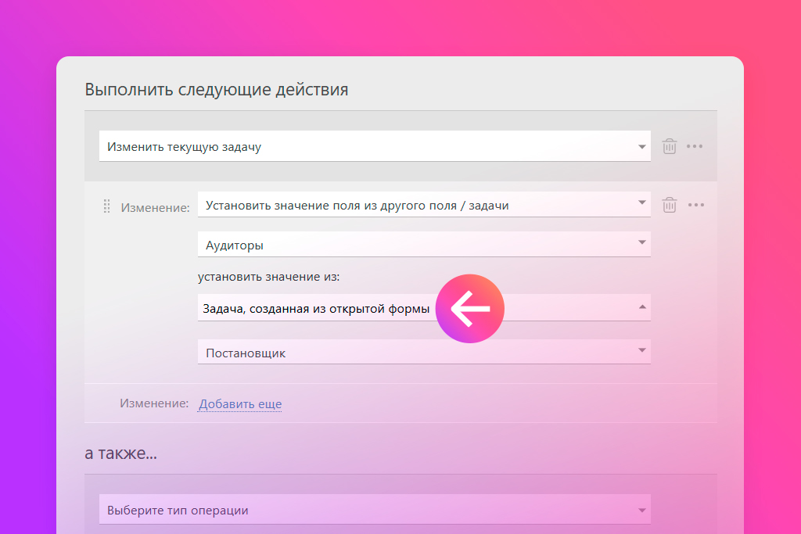Screen dimensions: 801x534
Task: Click the down arrow of the "Аудиторы" field
Action: pyautogui.click(x=642, y=243)
